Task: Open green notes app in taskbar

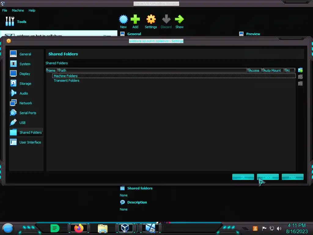Action: pos(55,228)
